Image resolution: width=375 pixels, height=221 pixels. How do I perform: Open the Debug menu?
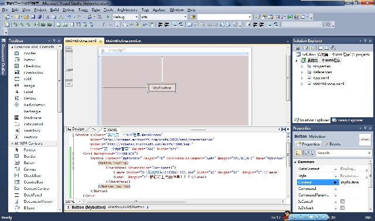[x=69, y=10]
